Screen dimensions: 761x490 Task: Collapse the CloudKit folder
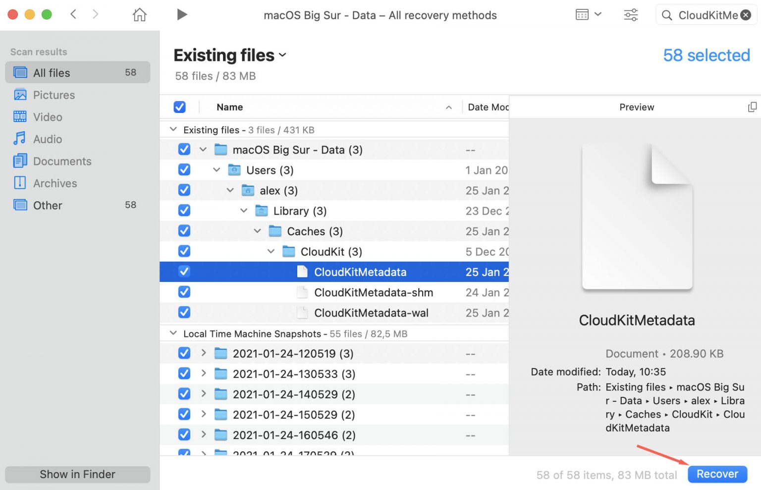(x=271, y=251)
